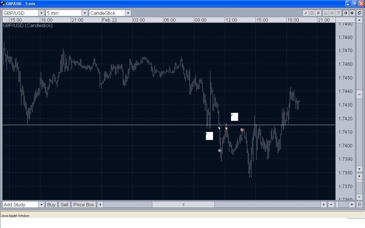The width and height of the screenshot is (365, 228).
Task: Click the Buy button
Action: coord(51,205)
